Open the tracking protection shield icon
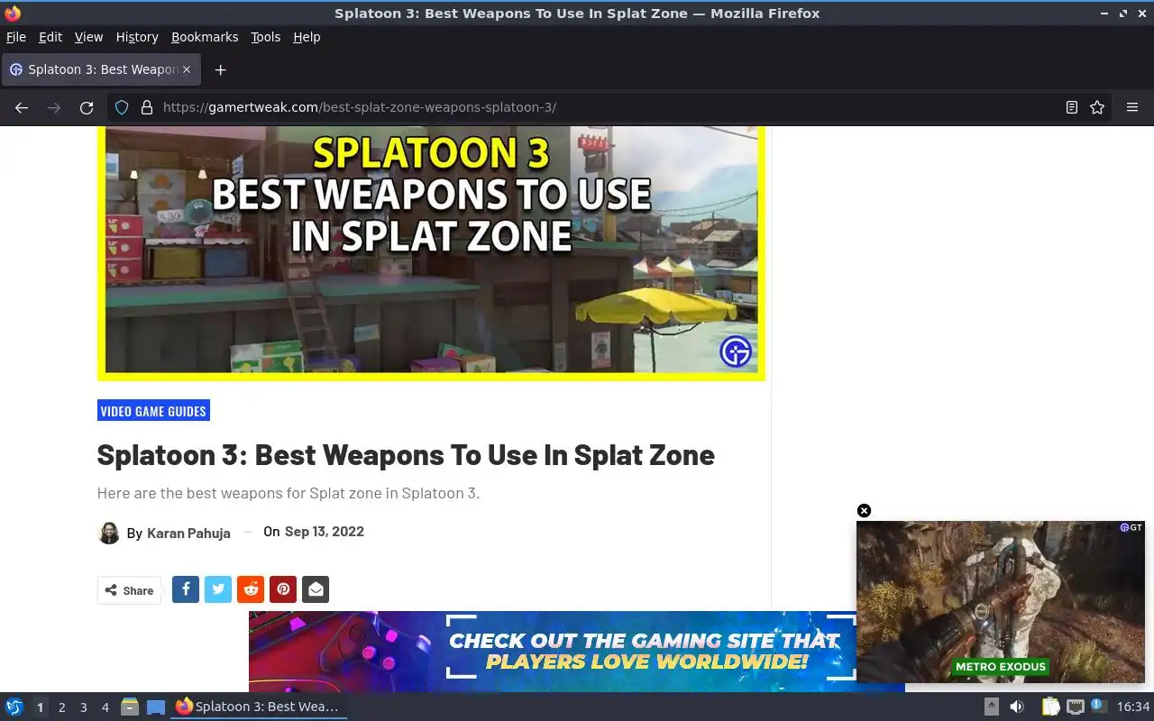1154x721 pixels. (122, 107)
